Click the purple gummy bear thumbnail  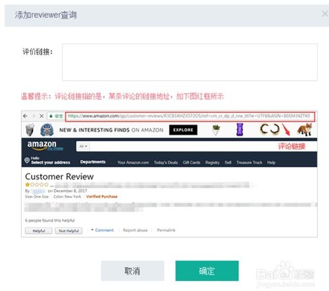pos(240,129)
